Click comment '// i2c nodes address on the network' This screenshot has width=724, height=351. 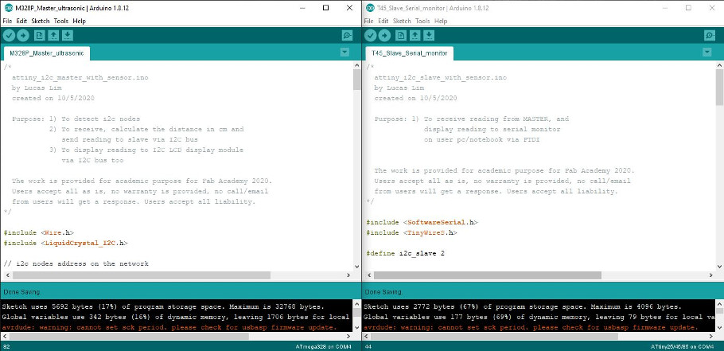pos(76,263)
